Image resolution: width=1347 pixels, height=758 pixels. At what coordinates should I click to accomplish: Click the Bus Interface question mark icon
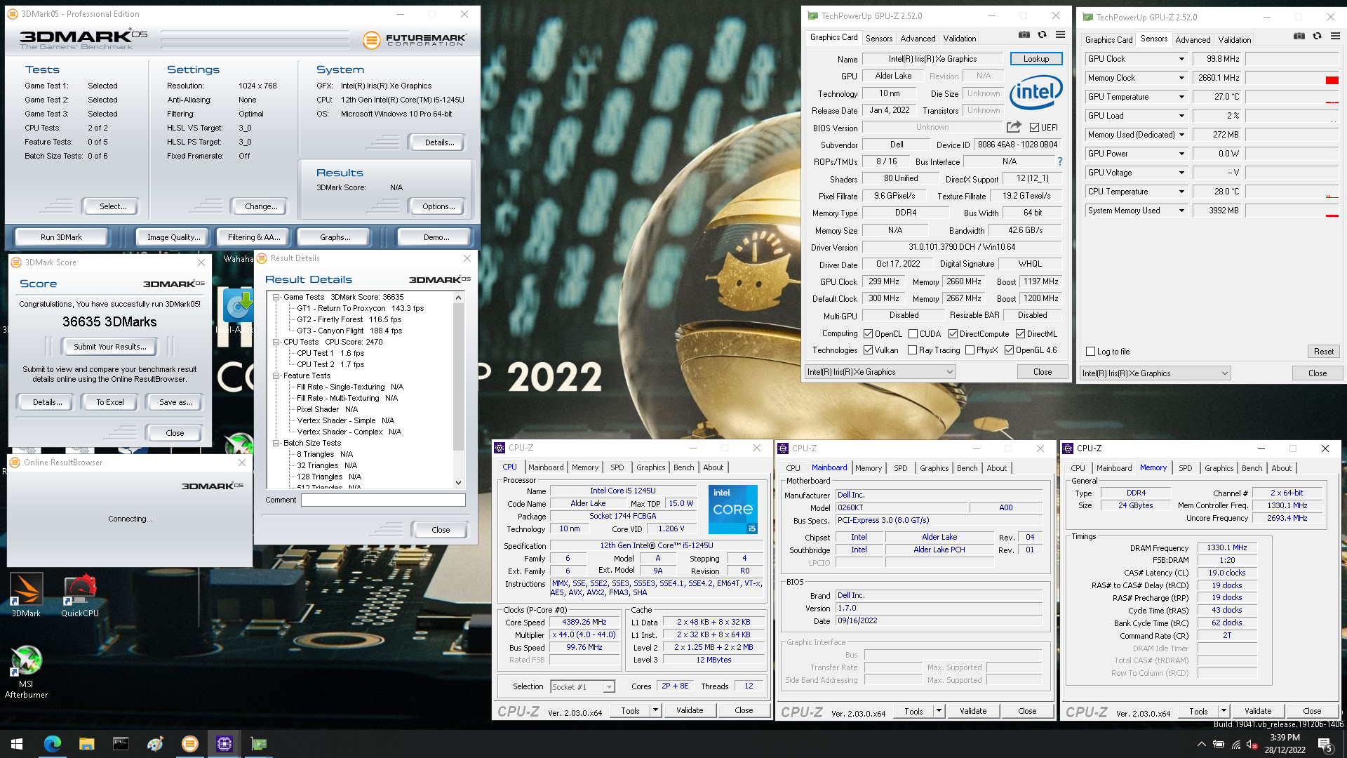coord(1060,161)
